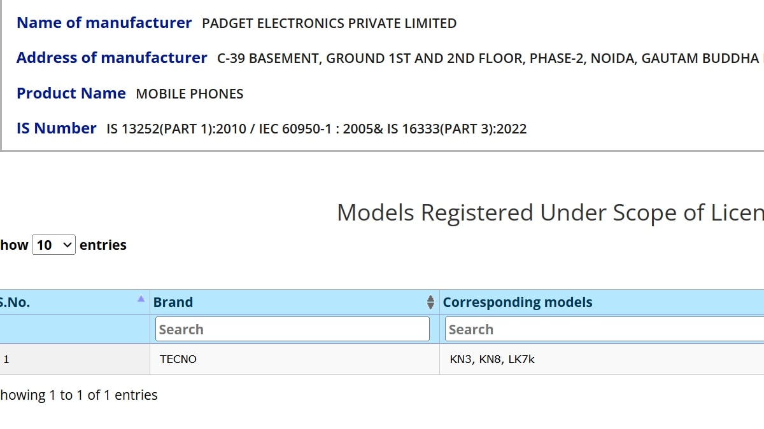
Task: Click PADGET ELECTRONICS PRIVATE LIMITED text
Action: (x=329, y=24)
